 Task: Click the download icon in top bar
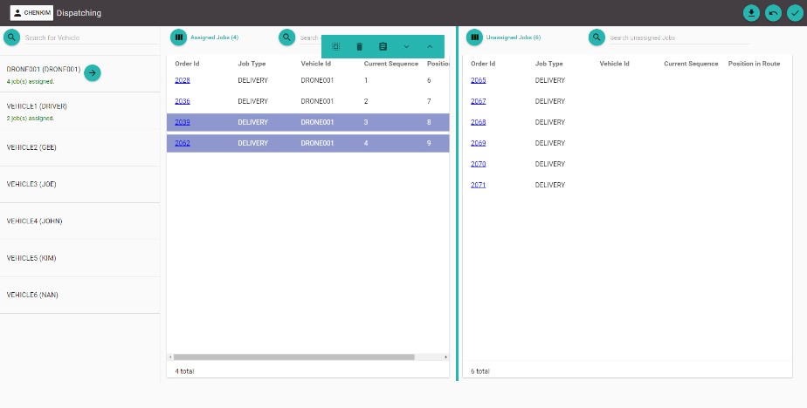pos(751,13)
